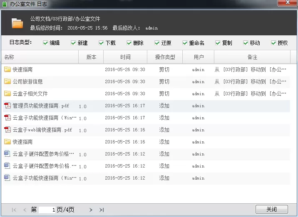The image size is (298, 217).
Task: Select the 云盒子相关文件 entry
Action: [x=30, y=94]
